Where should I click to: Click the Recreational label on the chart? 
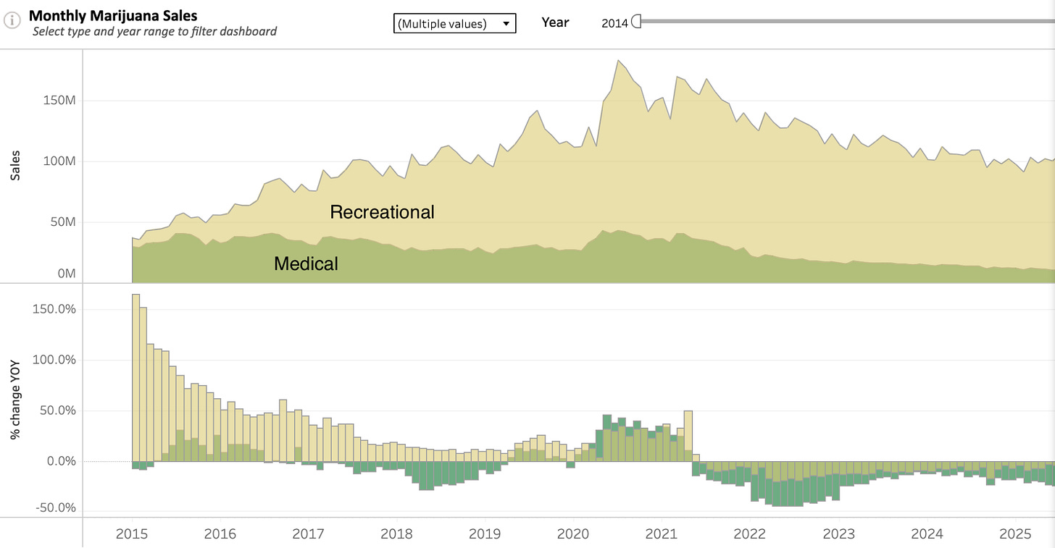382,212
